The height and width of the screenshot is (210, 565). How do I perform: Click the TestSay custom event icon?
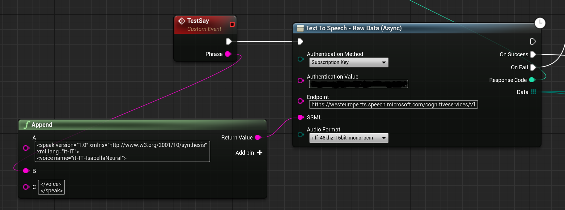[182, 21]
